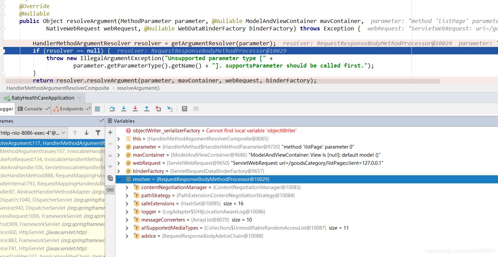Expand the messageConverters field
Image resolution: width=498 pixels, height=257 pixels.
[127, 220]
